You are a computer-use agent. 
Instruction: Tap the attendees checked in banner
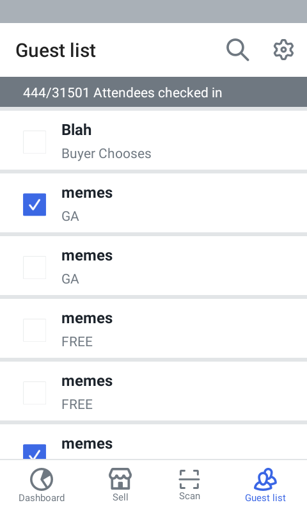pos(153,92)
